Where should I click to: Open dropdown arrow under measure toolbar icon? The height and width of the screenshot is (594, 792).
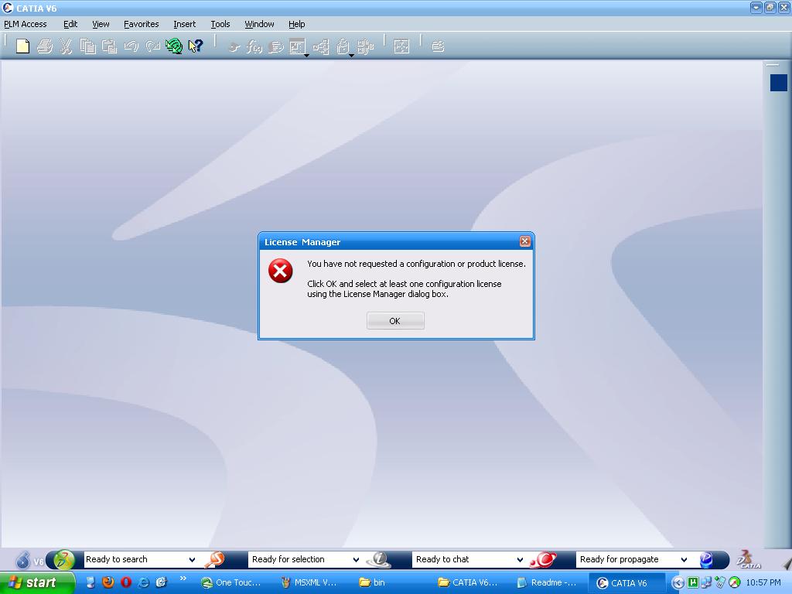(306, 56)
